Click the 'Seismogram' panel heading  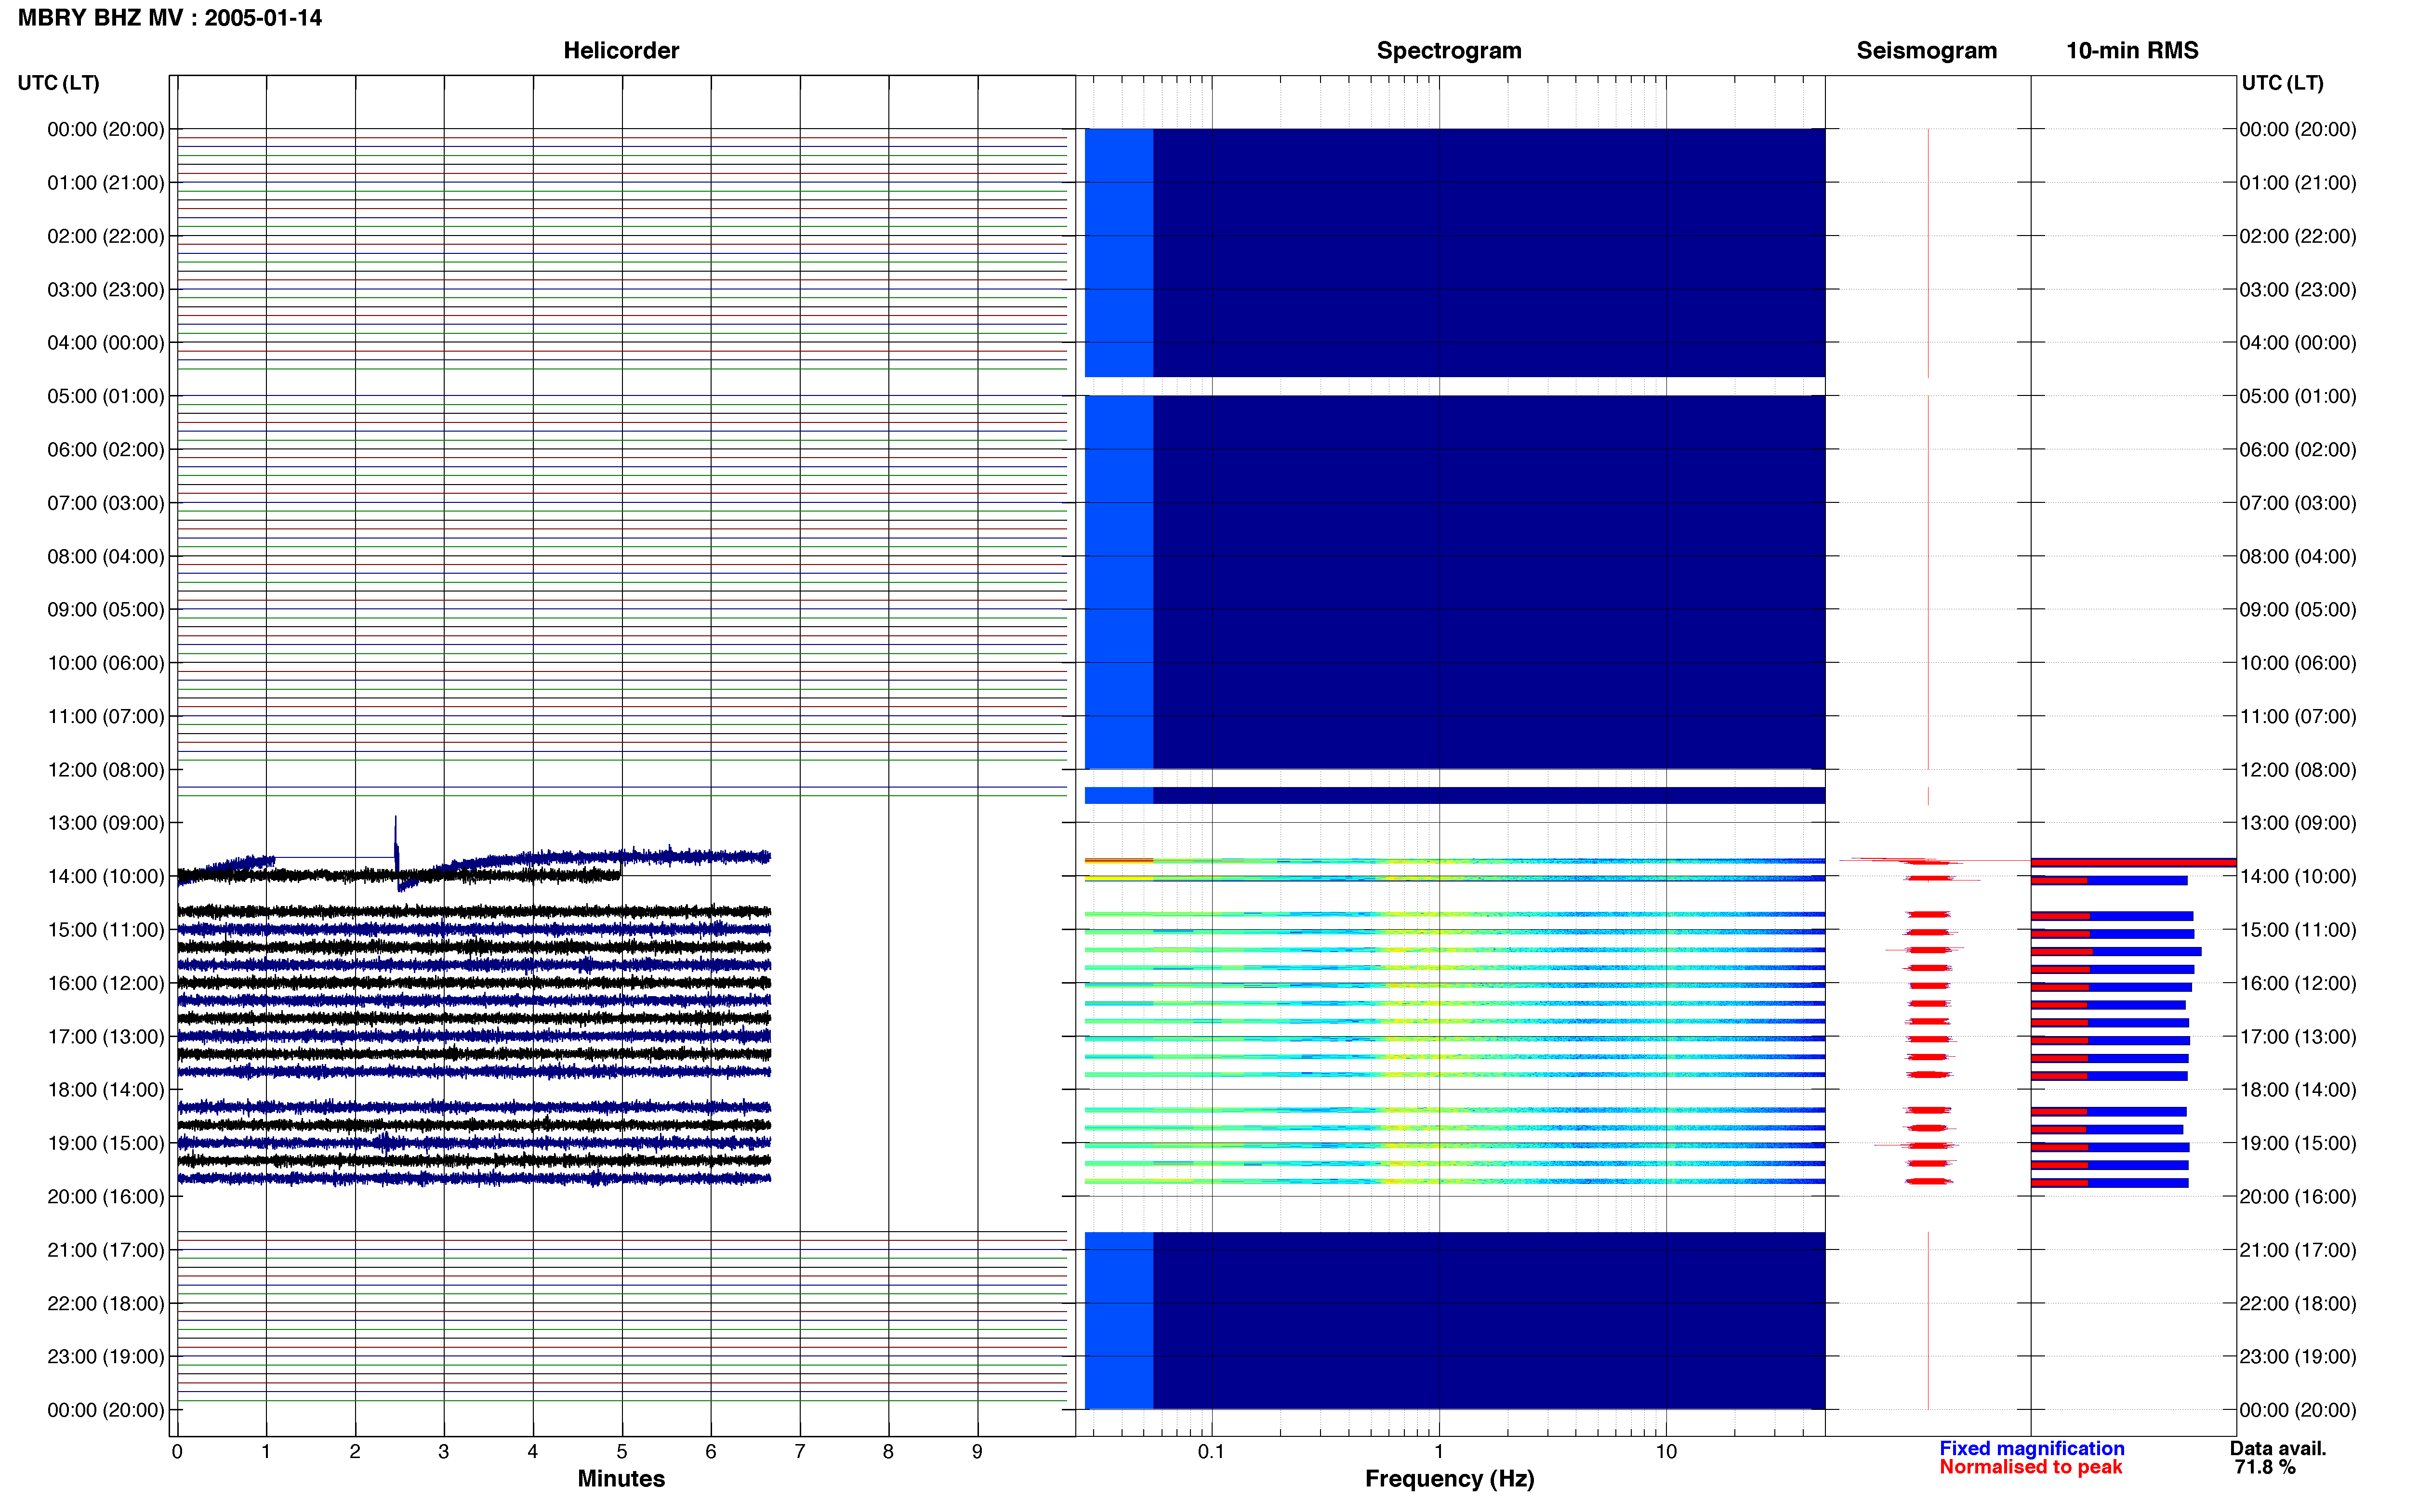[x=1926, y=50]
